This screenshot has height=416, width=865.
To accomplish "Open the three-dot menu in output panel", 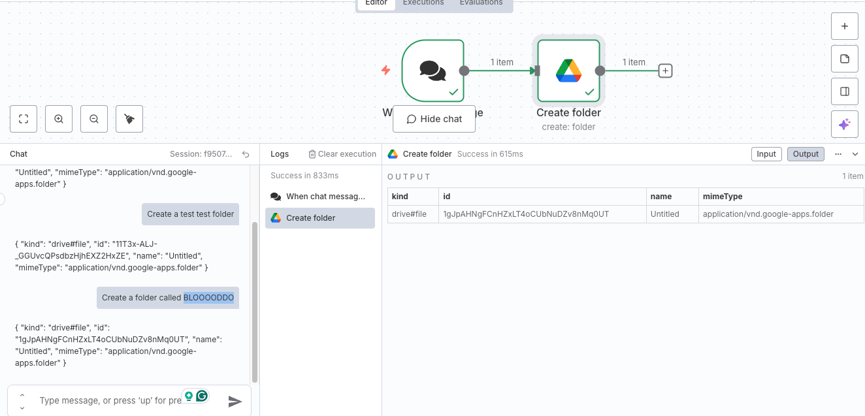I will tap(838, 154).
